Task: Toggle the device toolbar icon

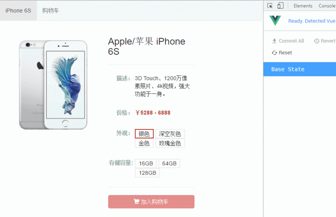Action: (280, 6)
